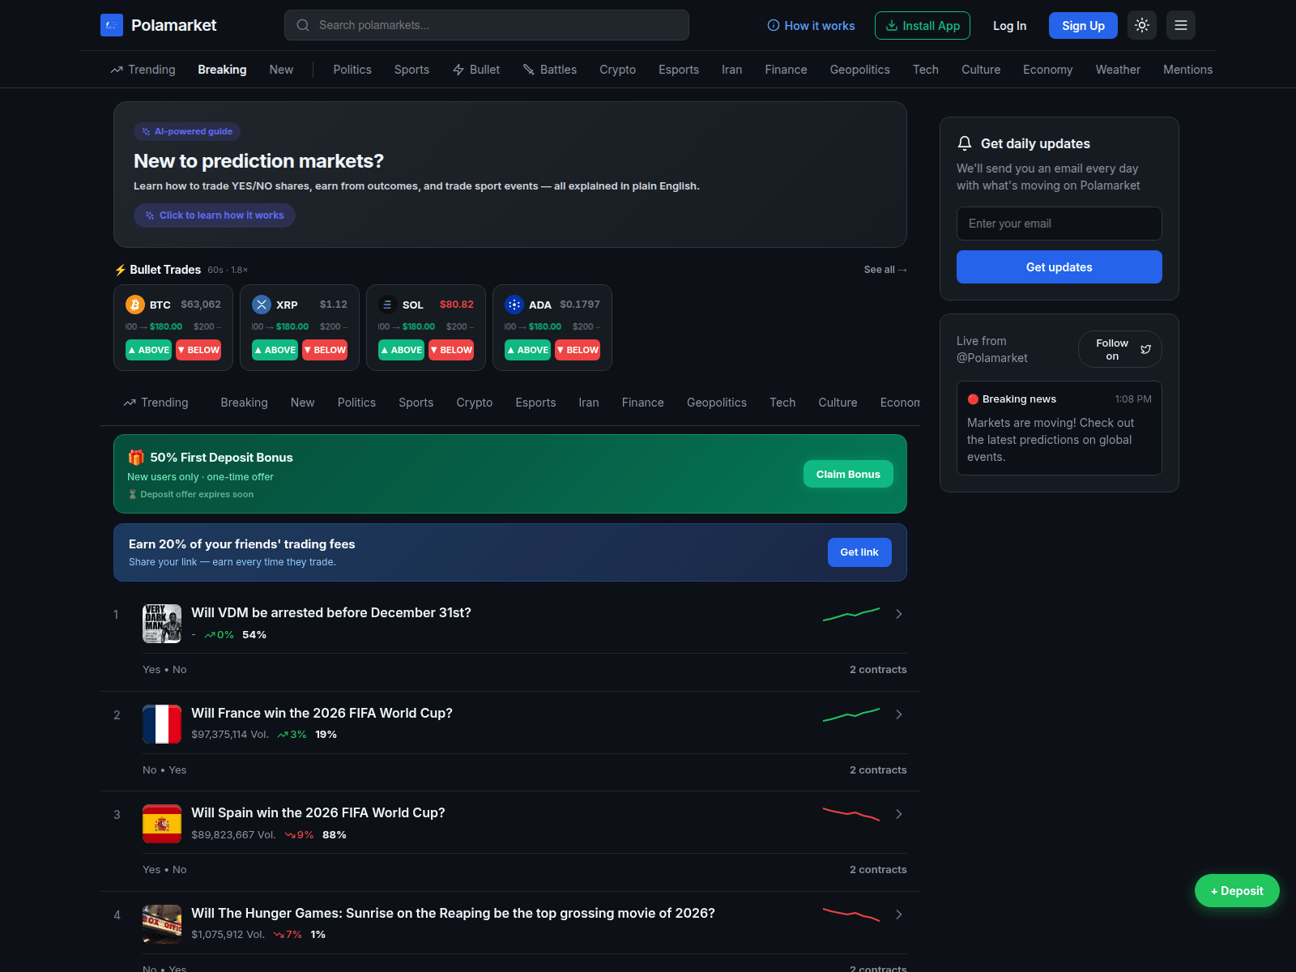The image size is (1296, 972).
Task: Toggle the light/dark theme sun icon
Action: [x=1142, y=25]
